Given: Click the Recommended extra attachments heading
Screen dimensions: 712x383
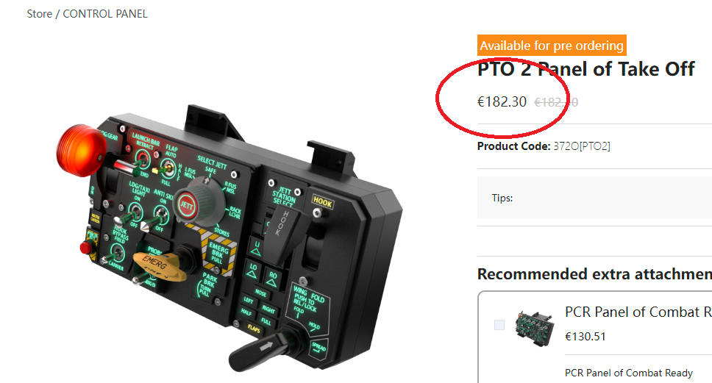Looking at the screenshot, I should click(594, 274).
